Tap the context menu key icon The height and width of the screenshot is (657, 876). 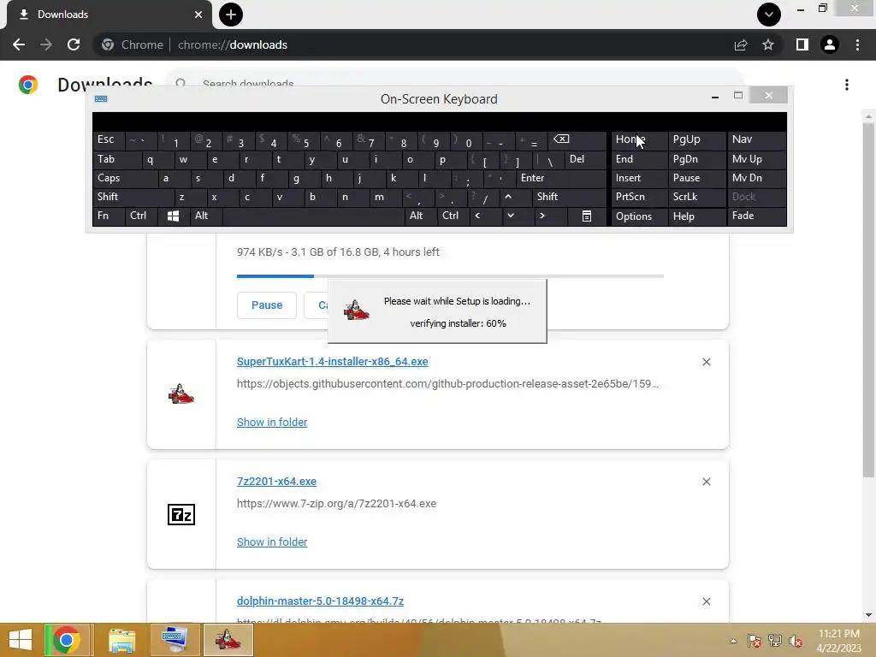point(587,216)
